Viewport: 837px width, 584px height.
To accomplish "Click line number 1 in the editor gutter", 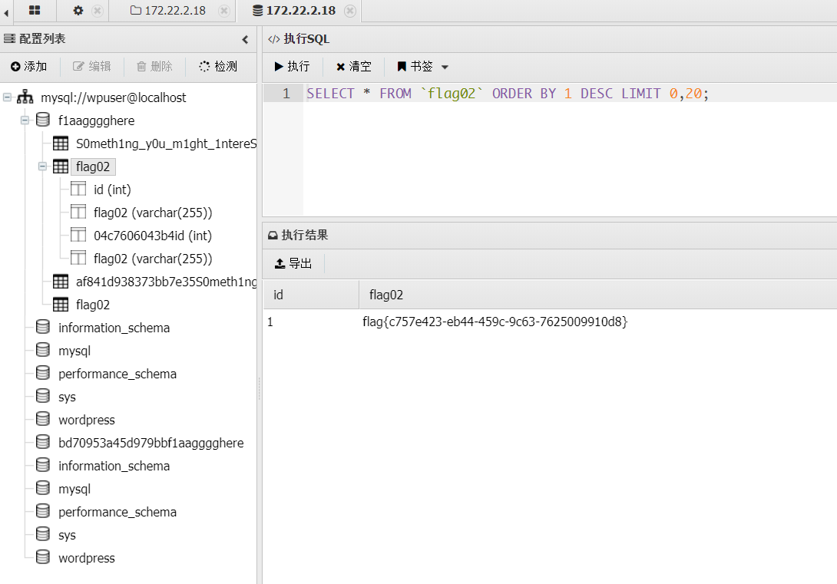I will [x=286, y=94].
